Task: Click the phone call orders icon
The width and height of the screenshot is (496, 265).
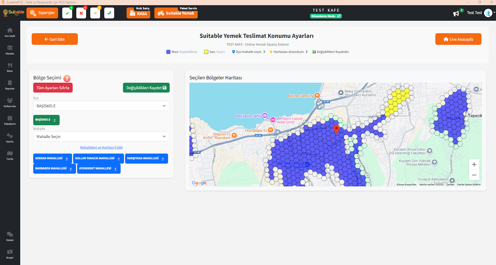Action: click(x=109, y=13)
